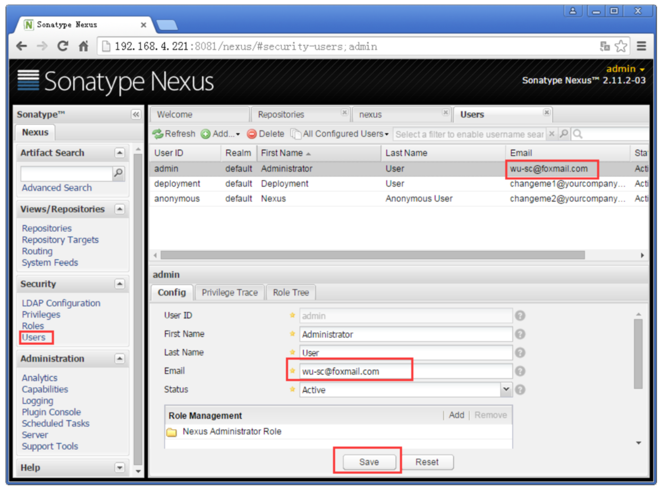
Task: Click the sidebar vertical scrollbar
Action: click(138, 308)
